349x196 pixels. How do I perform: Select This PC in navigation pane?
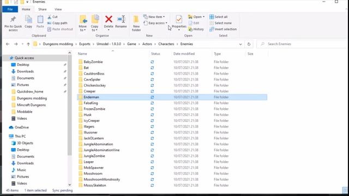coord(20,136)
